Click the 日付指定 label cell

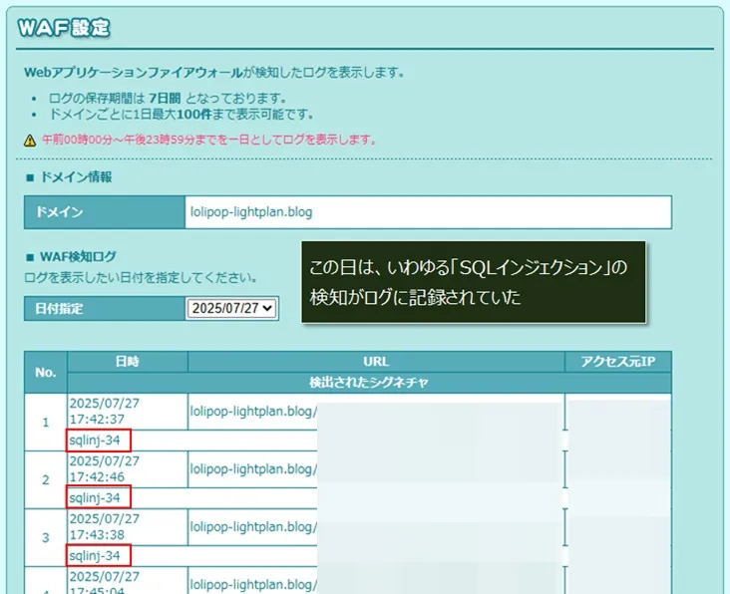click(x=105, y=308)
